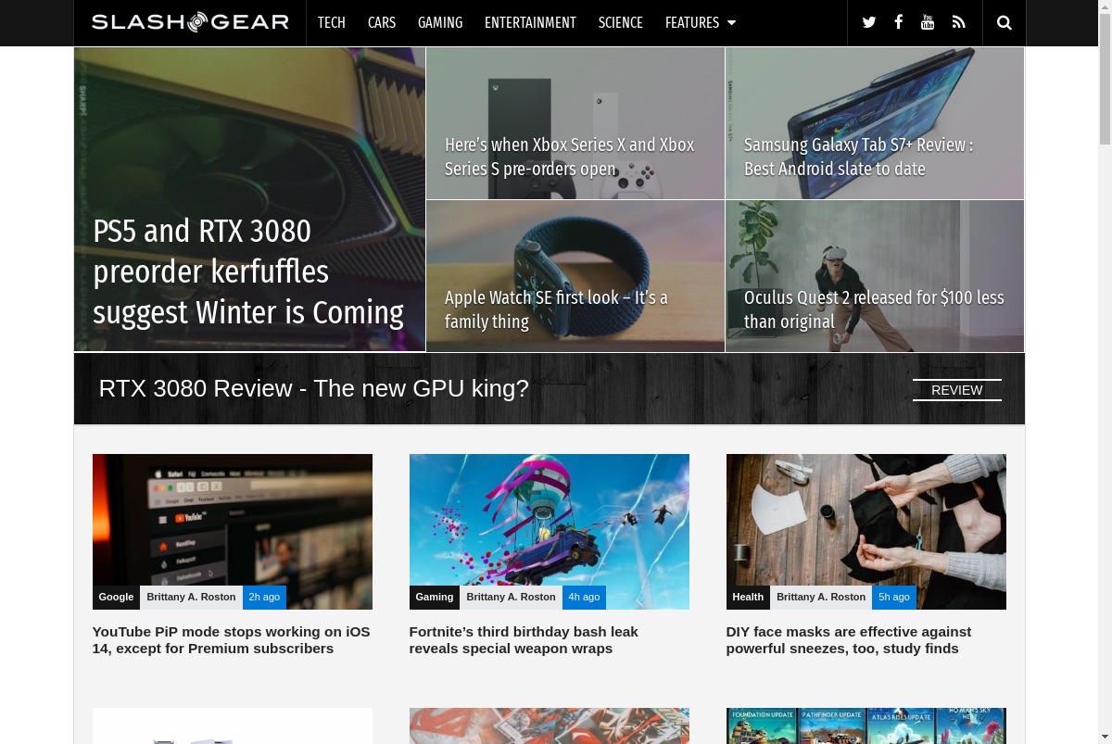The image size is (1112, 744).
Task: Open the Science menu item
Action: pyautogui.click(x=621, y=22)
